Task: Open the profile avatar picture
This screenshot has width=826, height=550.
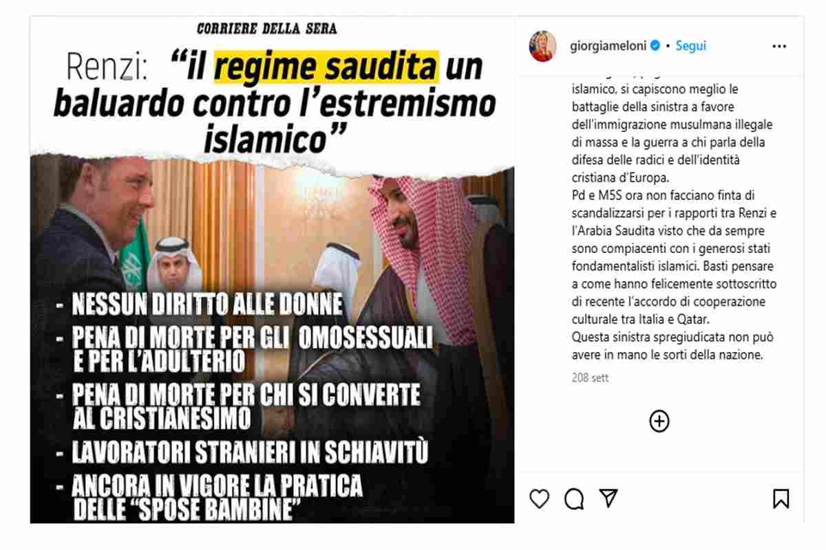Action: 542,46
